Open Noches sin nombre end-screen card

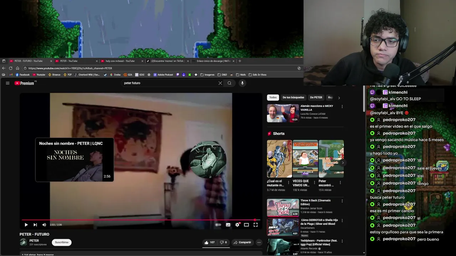point(74,160)
